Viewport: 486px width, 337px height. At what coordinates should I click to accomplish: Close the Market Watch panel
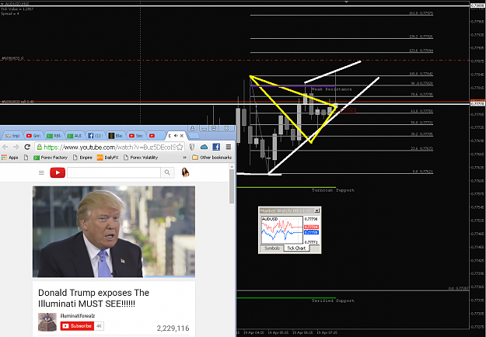point(316,210)
